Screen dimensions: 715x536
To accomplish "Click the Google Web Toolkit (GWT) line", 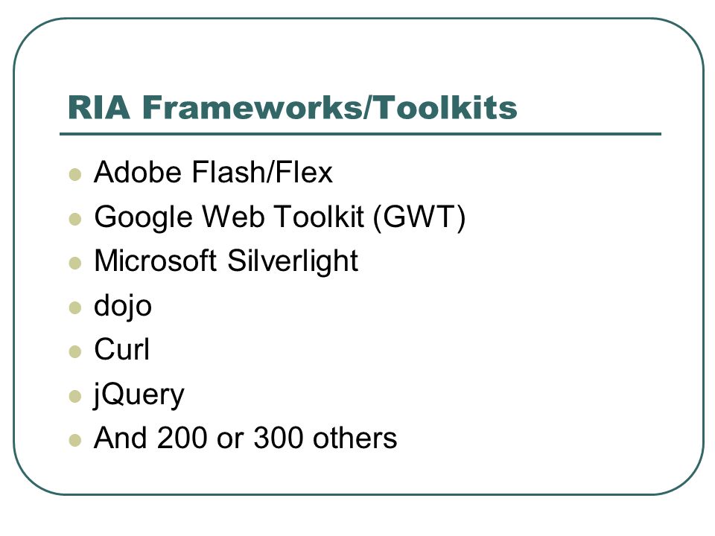I will coord(279,217).
